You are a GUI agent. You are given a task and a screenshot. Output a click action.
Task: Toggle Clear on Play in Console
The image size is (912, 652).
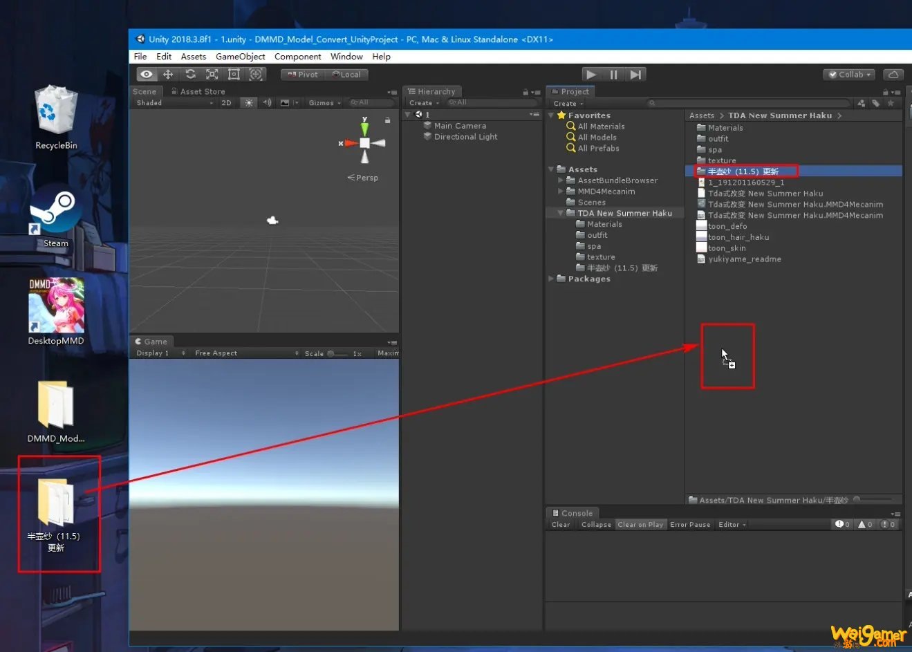click(640, 524)
